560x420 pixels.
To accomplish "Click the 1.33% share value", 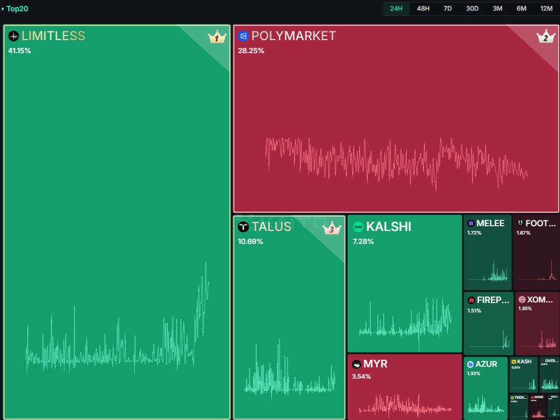I will tap(474, 373).
